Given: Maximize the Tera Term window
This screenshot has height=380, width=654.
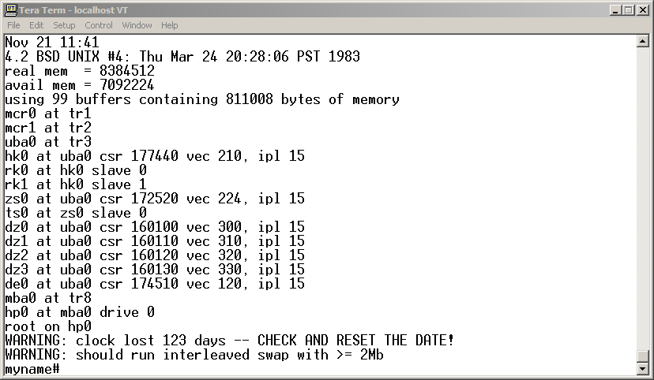Looking at the screenshot, I should (629, 10).
